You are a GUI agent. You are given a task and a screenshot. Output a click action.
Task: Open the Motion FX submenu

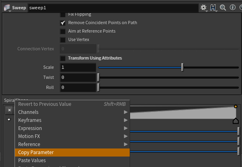(x=72, y=136)
